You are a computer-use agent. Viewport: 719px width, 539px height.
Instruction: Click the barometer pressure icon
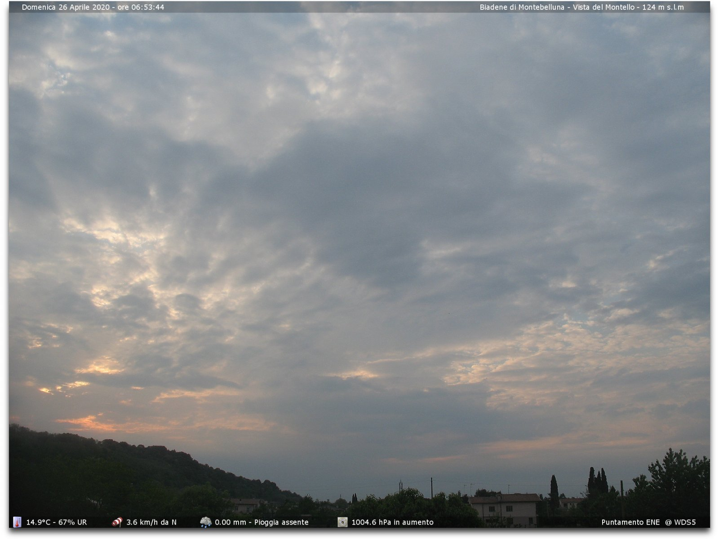(x=342, y=522)
